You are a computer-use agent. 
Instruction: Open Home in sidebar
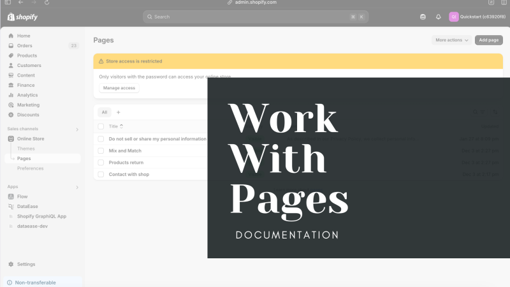[24, 36]
